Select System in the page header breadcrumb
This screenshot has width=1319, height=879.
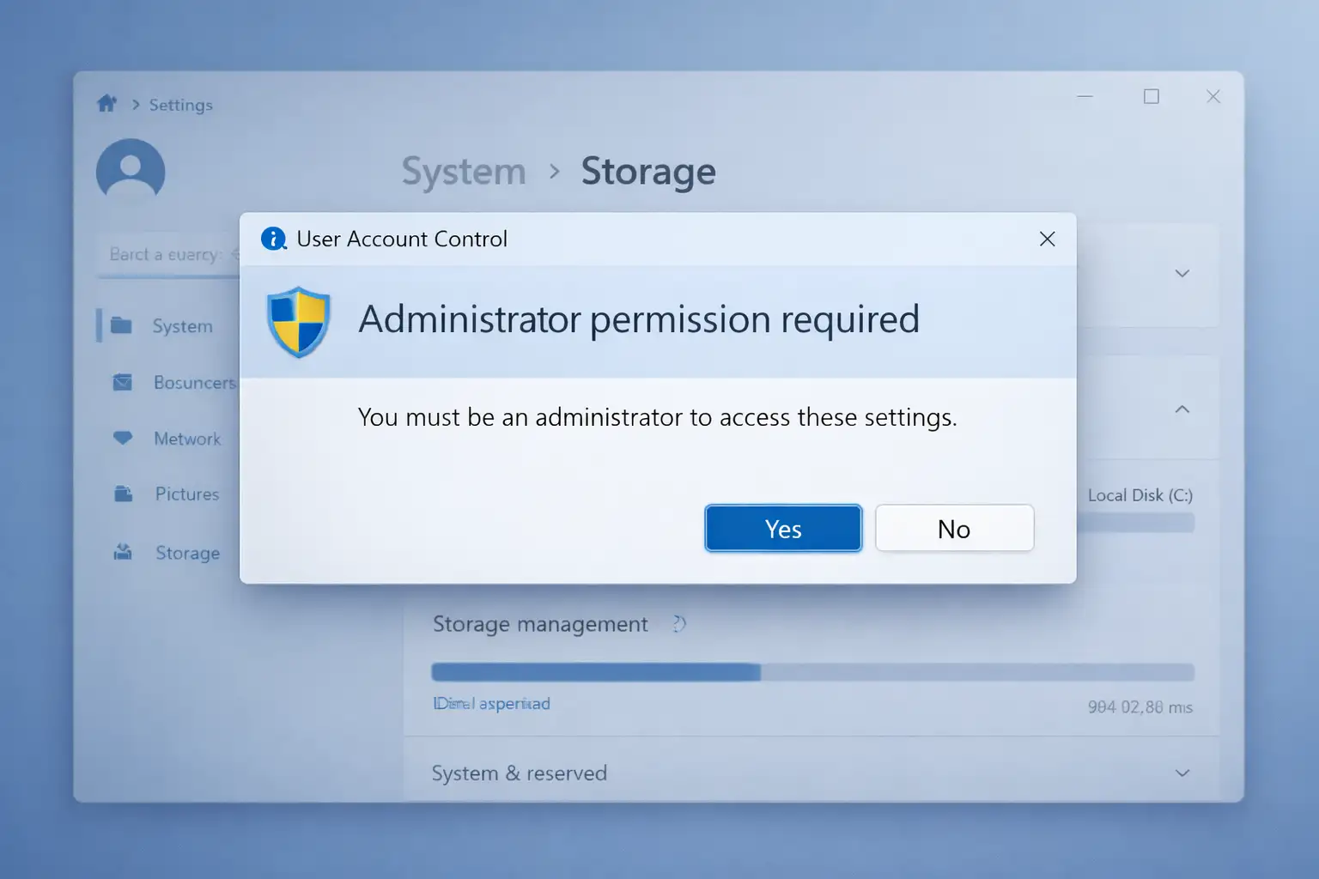point(464,171)
